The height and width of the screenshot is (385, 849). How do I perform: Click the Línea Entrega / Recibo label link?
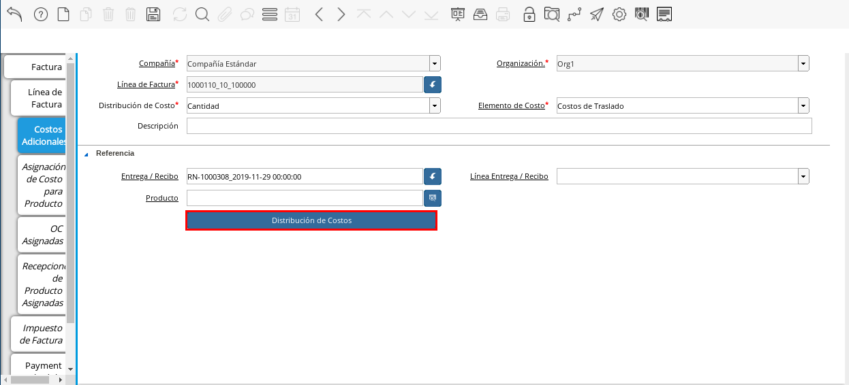pyautogui.click(x=509, y=176)
